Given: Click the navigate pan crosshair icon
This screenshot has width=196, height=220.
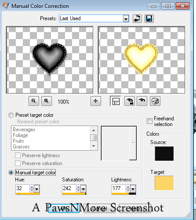Looking at the screenshot, I should pyautogui.click(x=96, y=101).
